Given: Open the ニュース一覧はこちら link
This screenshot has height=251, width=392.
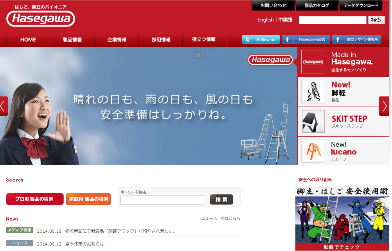Looking at the screenshot, I should click(220, 218).
